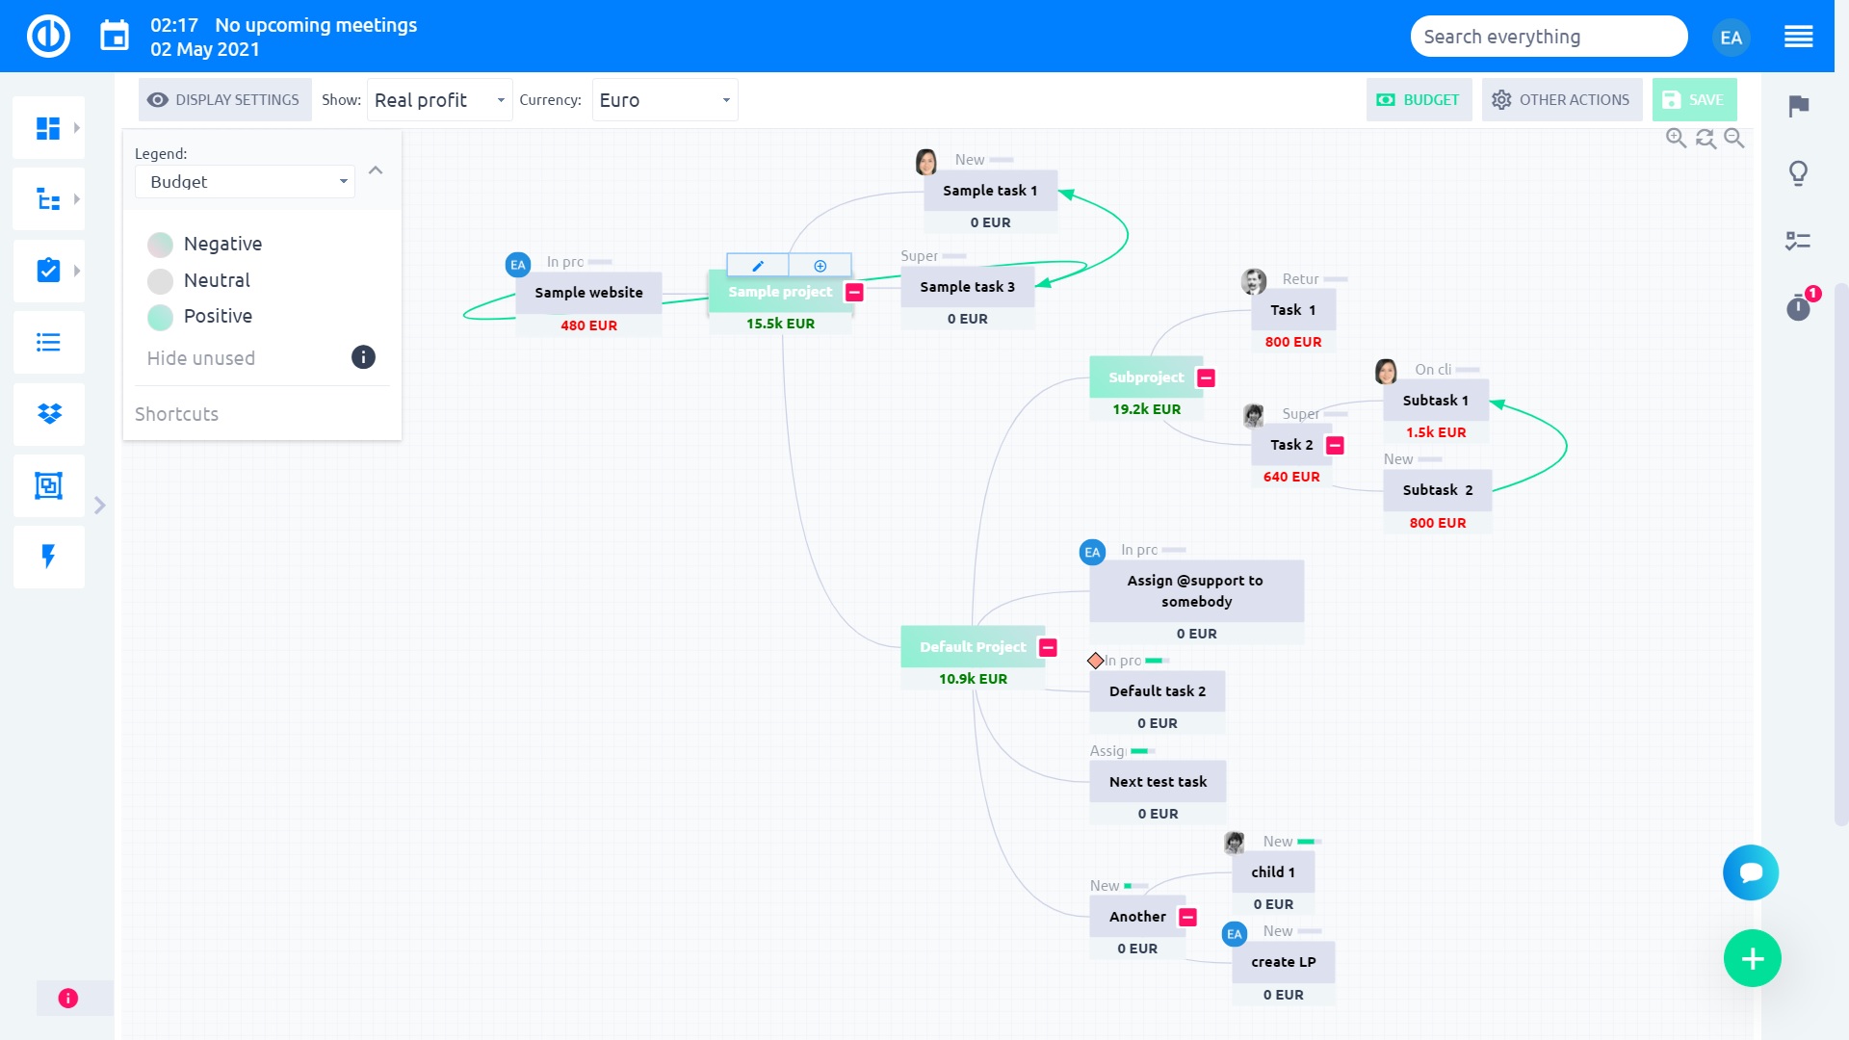
Task: Click the pencil edit icon above Sample project
Action: (x=758, y=266)
